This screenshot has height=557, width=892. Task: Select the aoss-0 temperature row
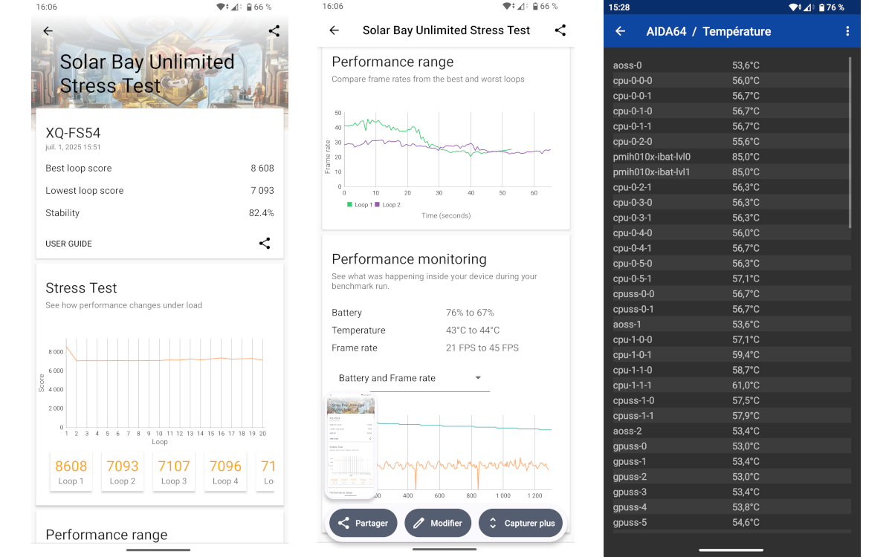tap(730, 65)
